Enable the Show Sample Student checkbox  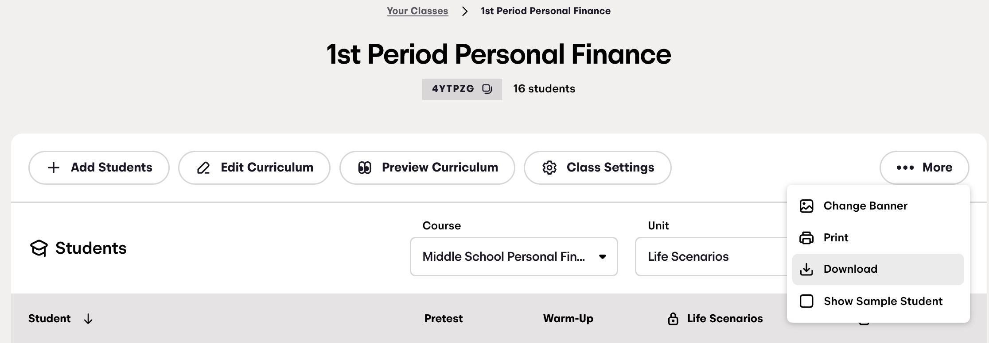coord(806,301)
